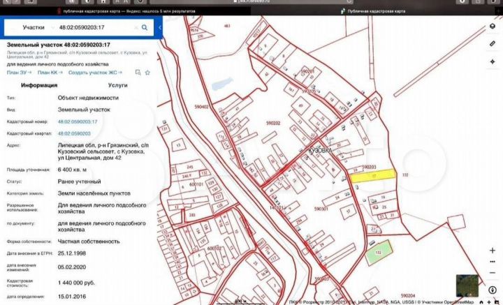Click the compass orientation icon
The image size is (503, 305).
click(x=493, y=290)
